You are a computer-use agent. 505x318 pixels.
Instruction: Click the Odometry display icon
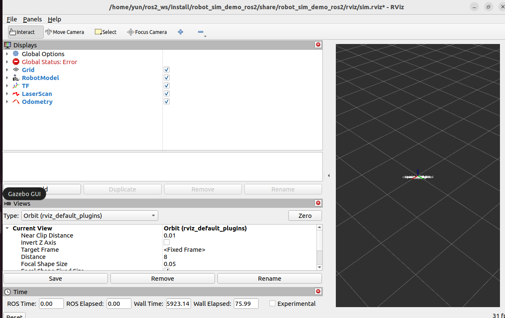click(x=16, y=101)
